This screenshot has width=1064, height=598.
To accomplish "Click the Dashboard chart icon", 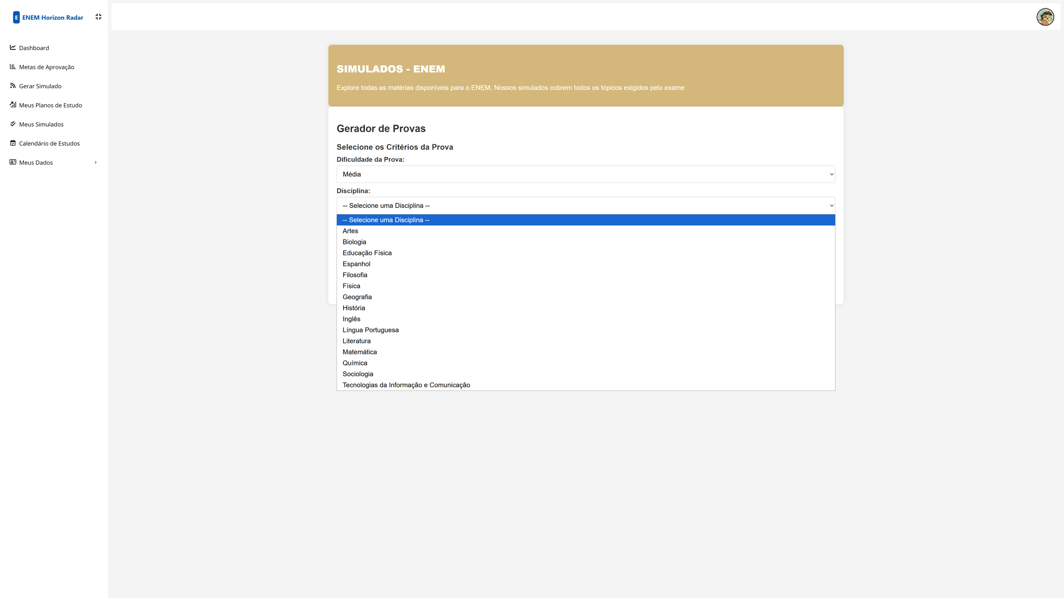I will point(13,47).
